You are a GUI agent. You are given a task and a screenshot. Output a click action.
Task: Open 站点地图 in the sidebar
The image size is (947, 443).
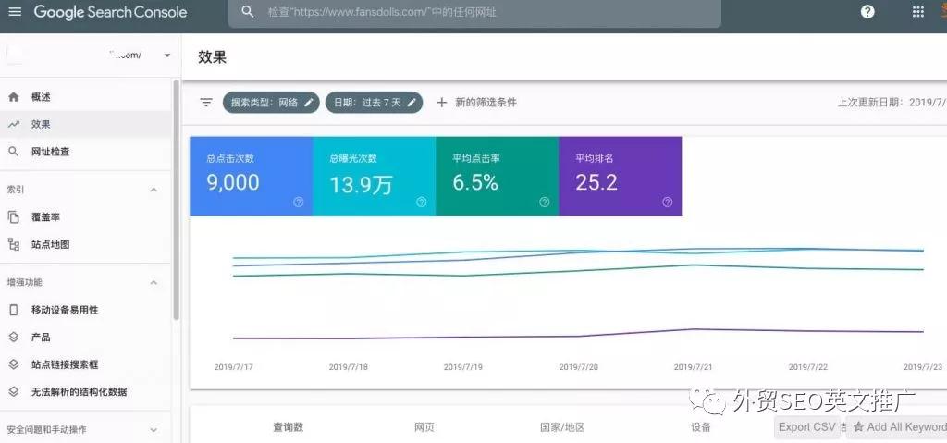50,245
